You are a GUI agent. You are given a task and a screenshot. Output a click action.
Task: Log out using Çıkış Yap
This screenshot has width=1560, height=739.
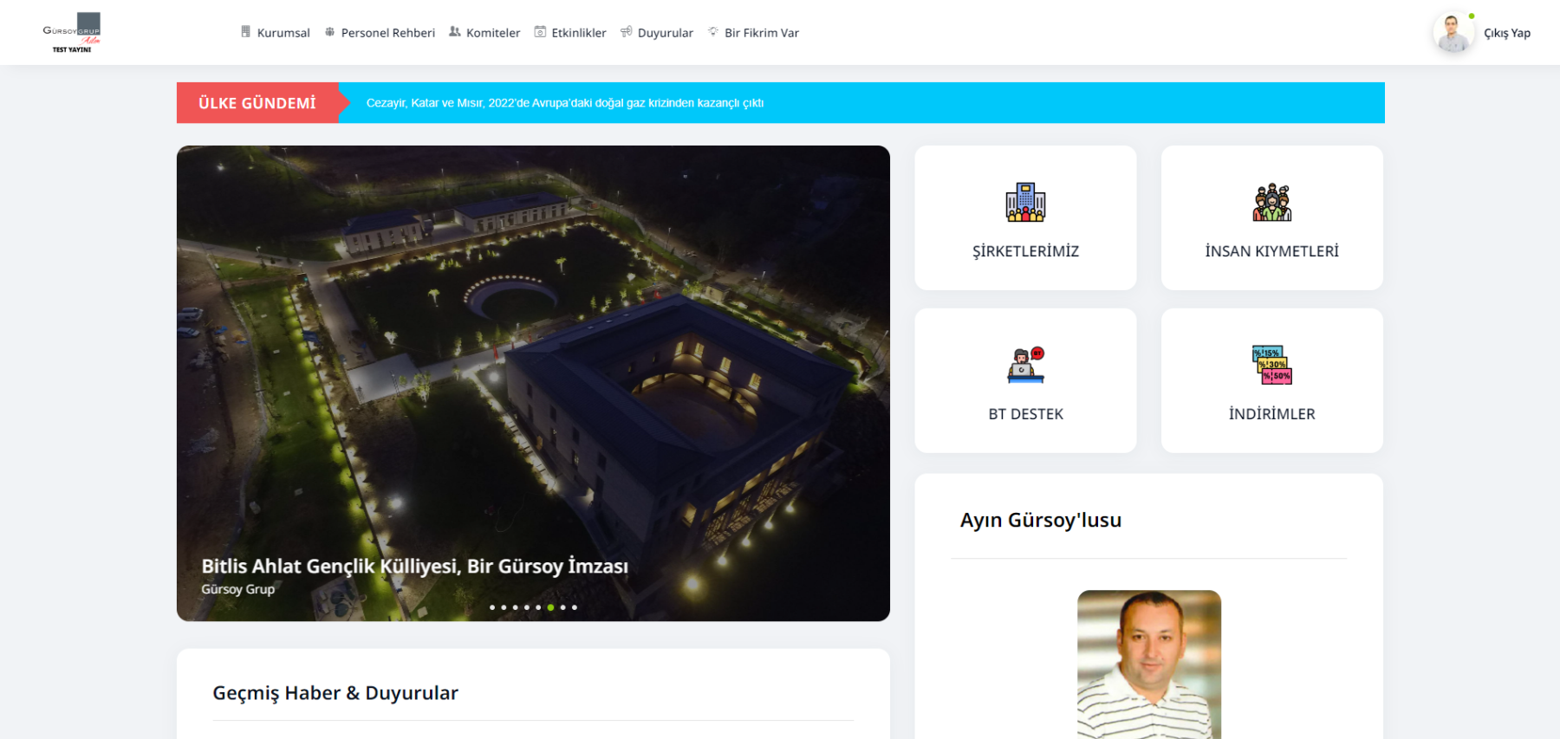pyautogui.click(x=1506, y=33)
